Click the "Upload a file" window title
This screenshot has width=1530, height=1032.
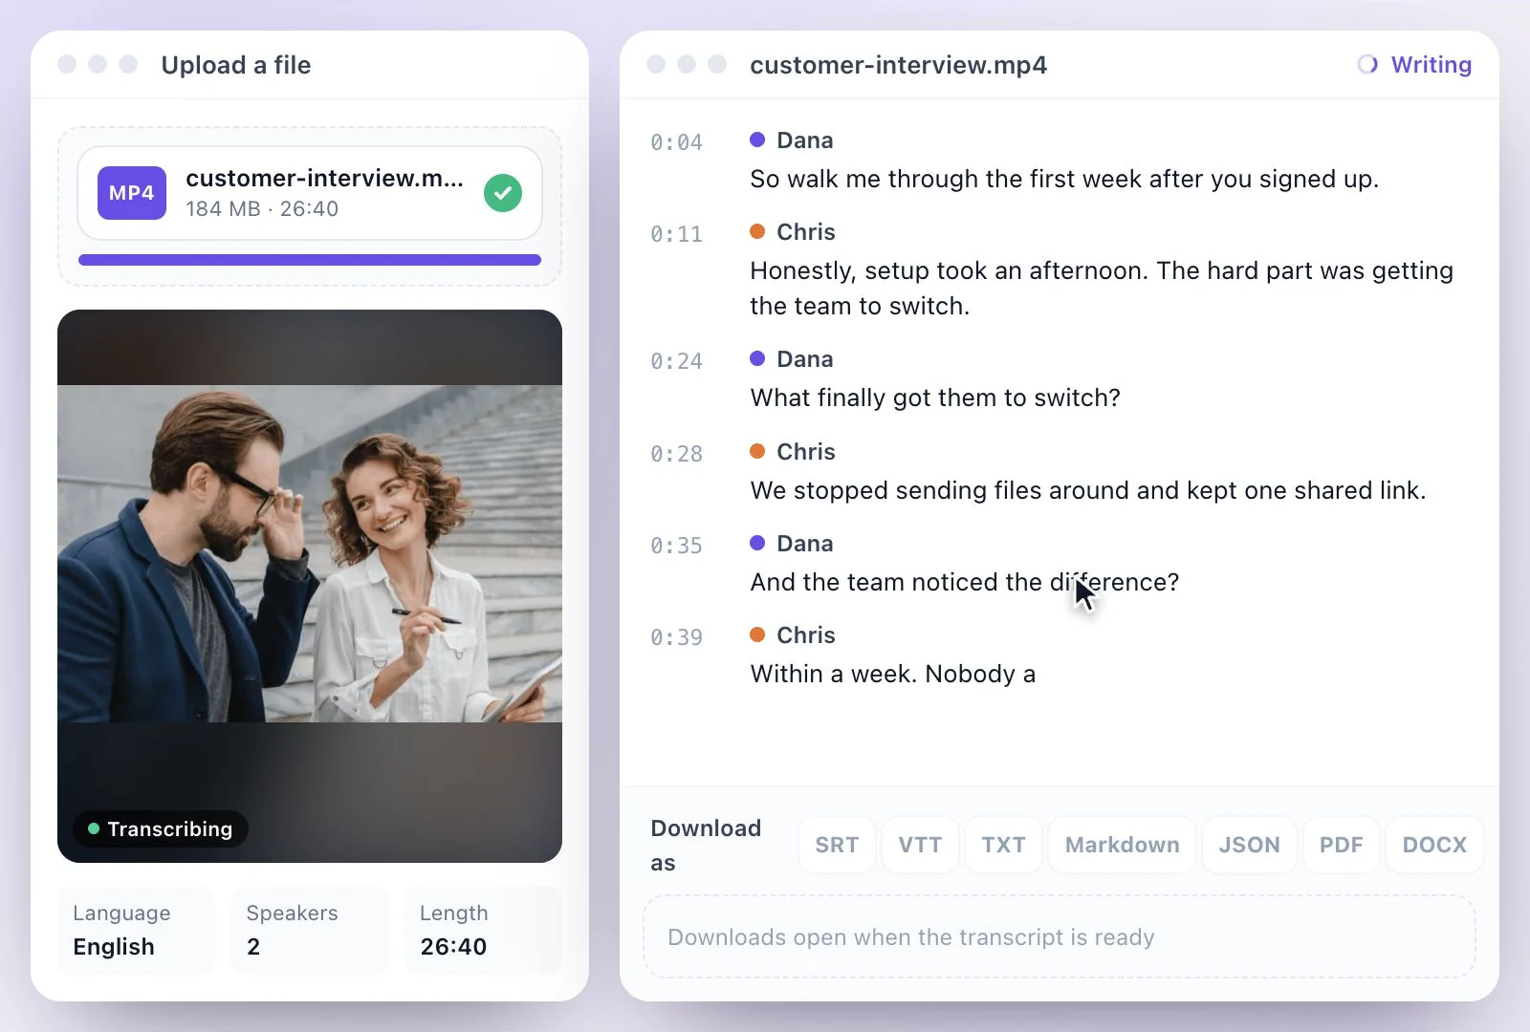pyautogui.click(x=236, y=65)
